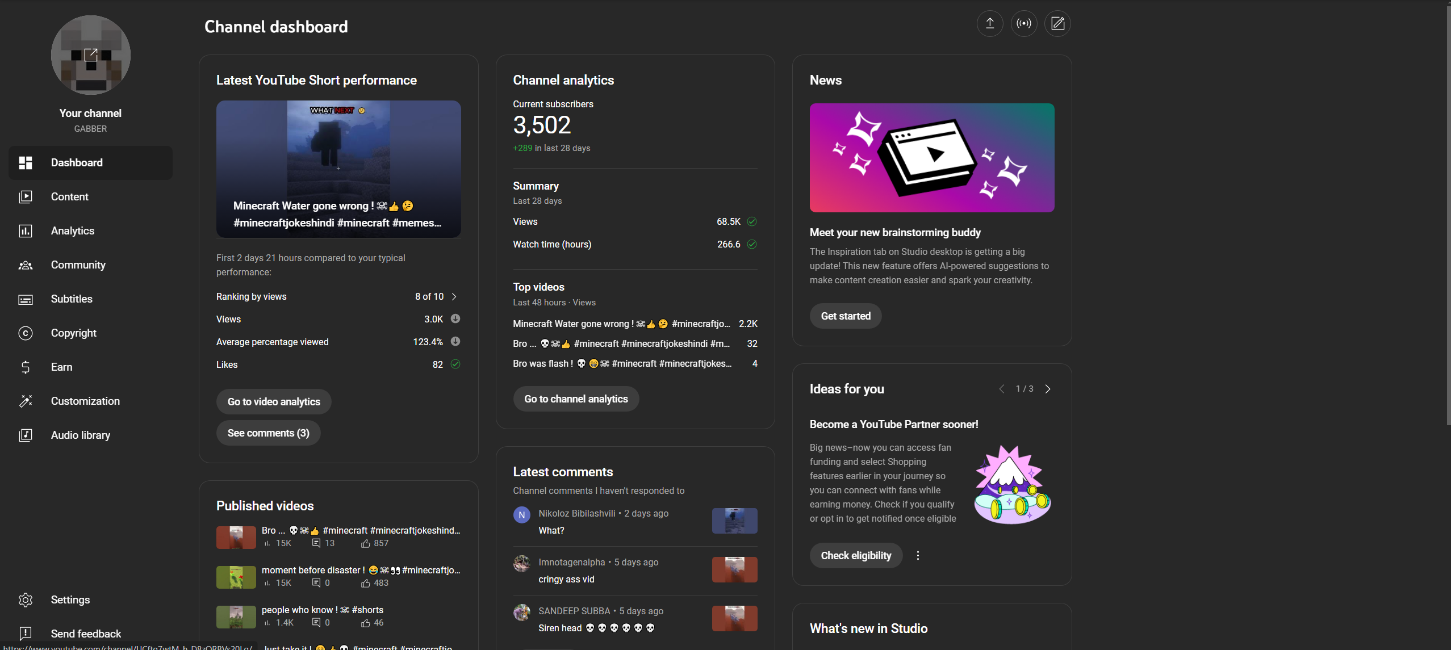This screenshot has height=650, width=1451.
Task: Open Community section in sidebar
Action: click(x=90, y=265)
